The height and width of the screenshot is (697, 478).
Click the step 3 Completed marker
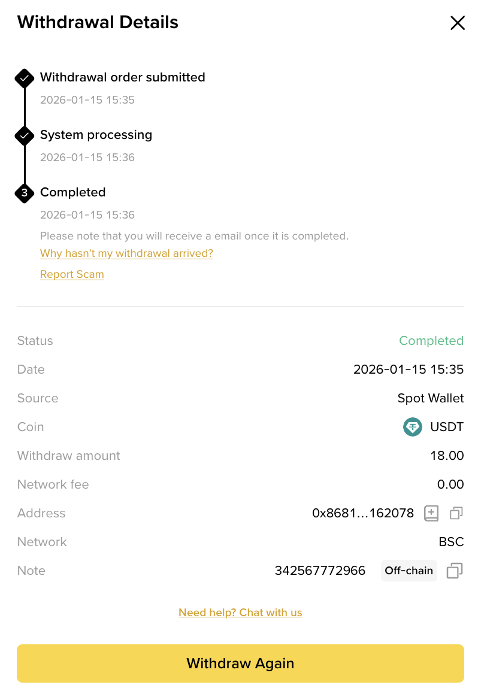click(x=24, y=193)
